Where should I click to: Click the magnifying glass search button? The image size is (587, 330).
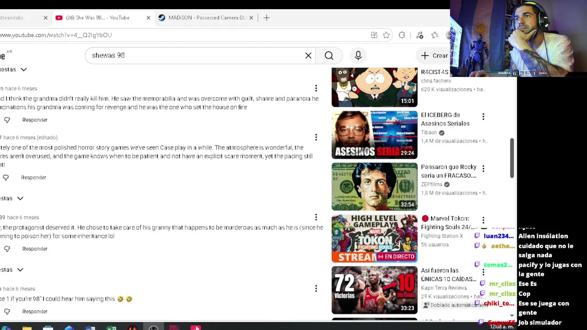pyautogui.click(x=329, y=55)
